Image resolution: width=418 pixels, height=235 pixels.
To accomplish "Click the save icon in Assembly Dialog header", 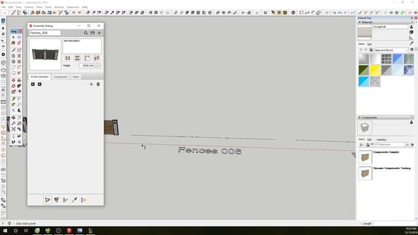I will [93, 33].
